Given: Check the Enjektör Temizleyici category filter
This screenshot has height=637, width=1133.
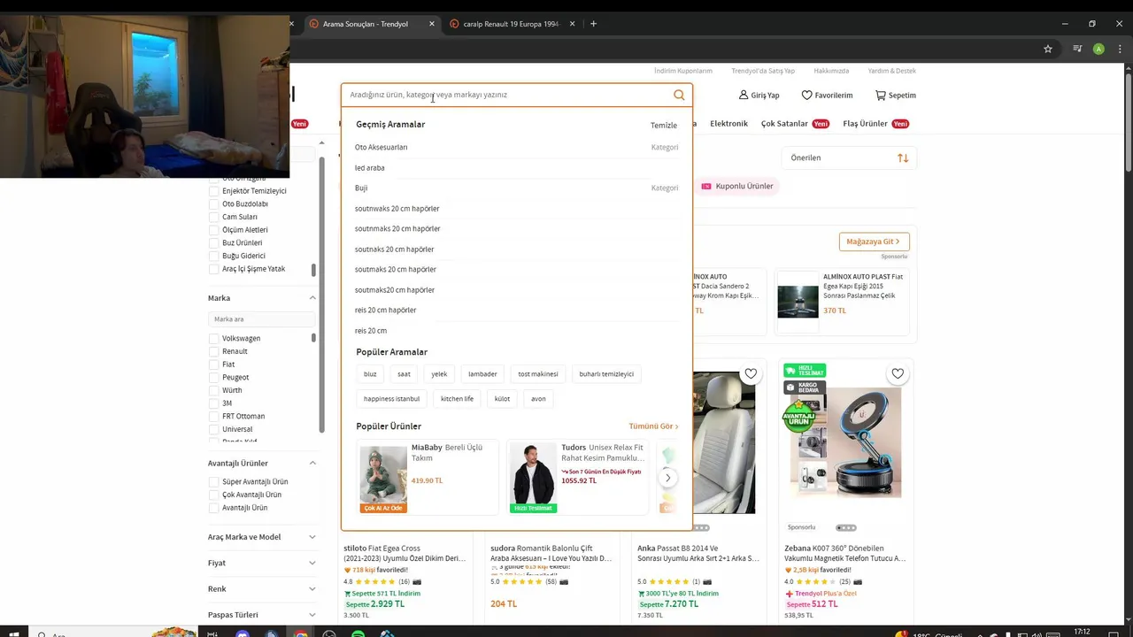Looking at the screenshot, I should [x=213, y=190].
